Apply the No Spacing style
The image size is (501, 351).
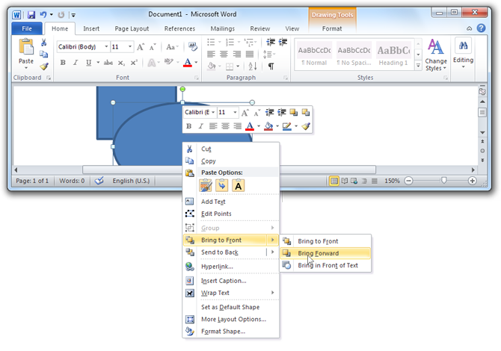(x=354, y=54)
